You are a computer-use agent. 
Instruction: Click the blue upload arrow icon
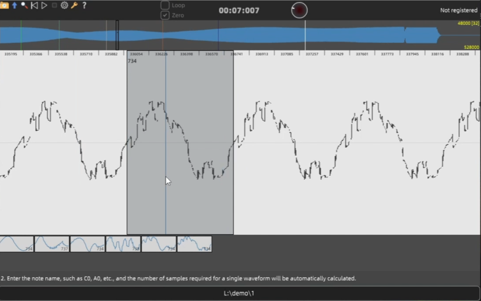(x=14, y=5)
